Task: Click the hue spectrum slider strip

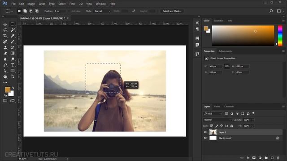Action: (280, 36)
